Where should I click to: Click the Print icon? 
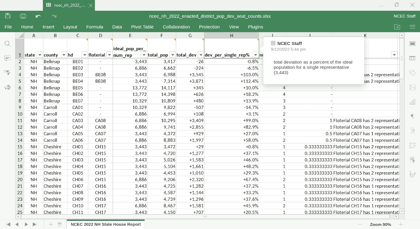tap(23, 16)
